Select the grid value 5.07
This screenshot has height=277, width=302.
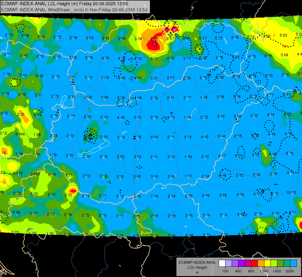click(x=154, y=39)
